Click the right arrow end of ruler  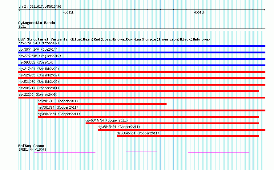pyautogui.click(x=264, y=10)
